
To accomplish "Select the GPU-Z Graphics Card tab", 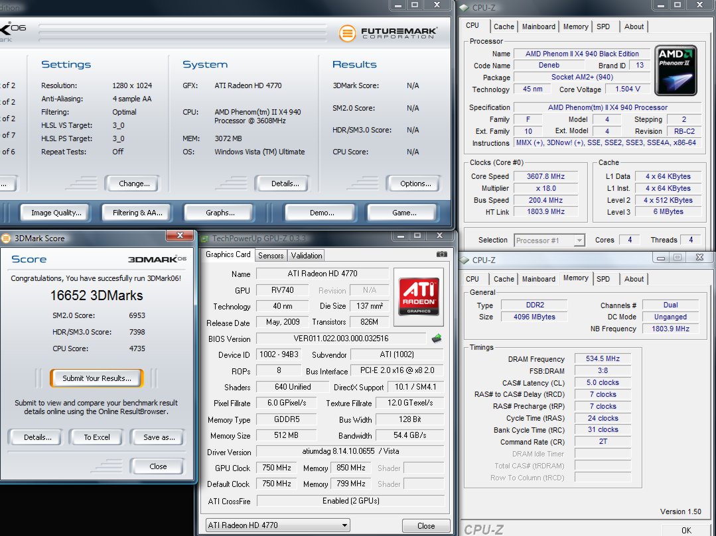I will coord(228,254).
